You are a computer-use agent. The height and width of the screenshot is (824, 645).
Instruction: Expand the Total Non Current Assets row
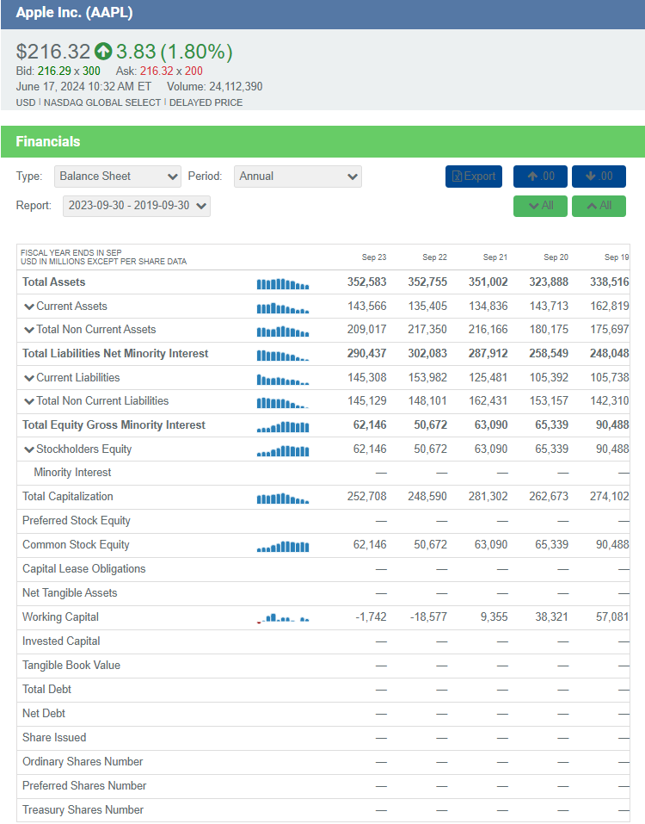coord(29,330)
